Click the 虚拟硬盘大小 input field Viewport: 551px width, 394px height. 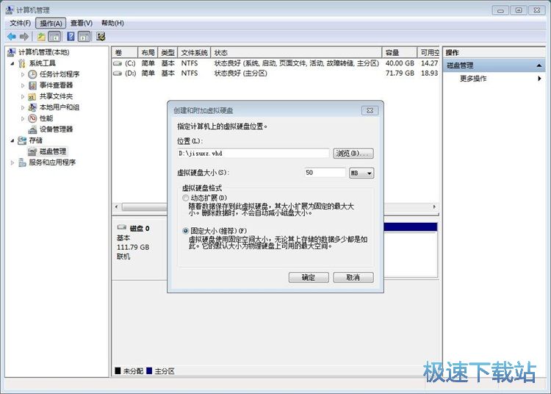click(325, 173)
